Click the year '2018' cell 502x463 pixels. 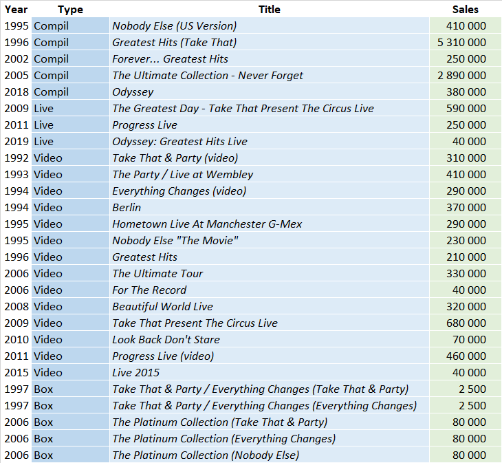[17, 92]
